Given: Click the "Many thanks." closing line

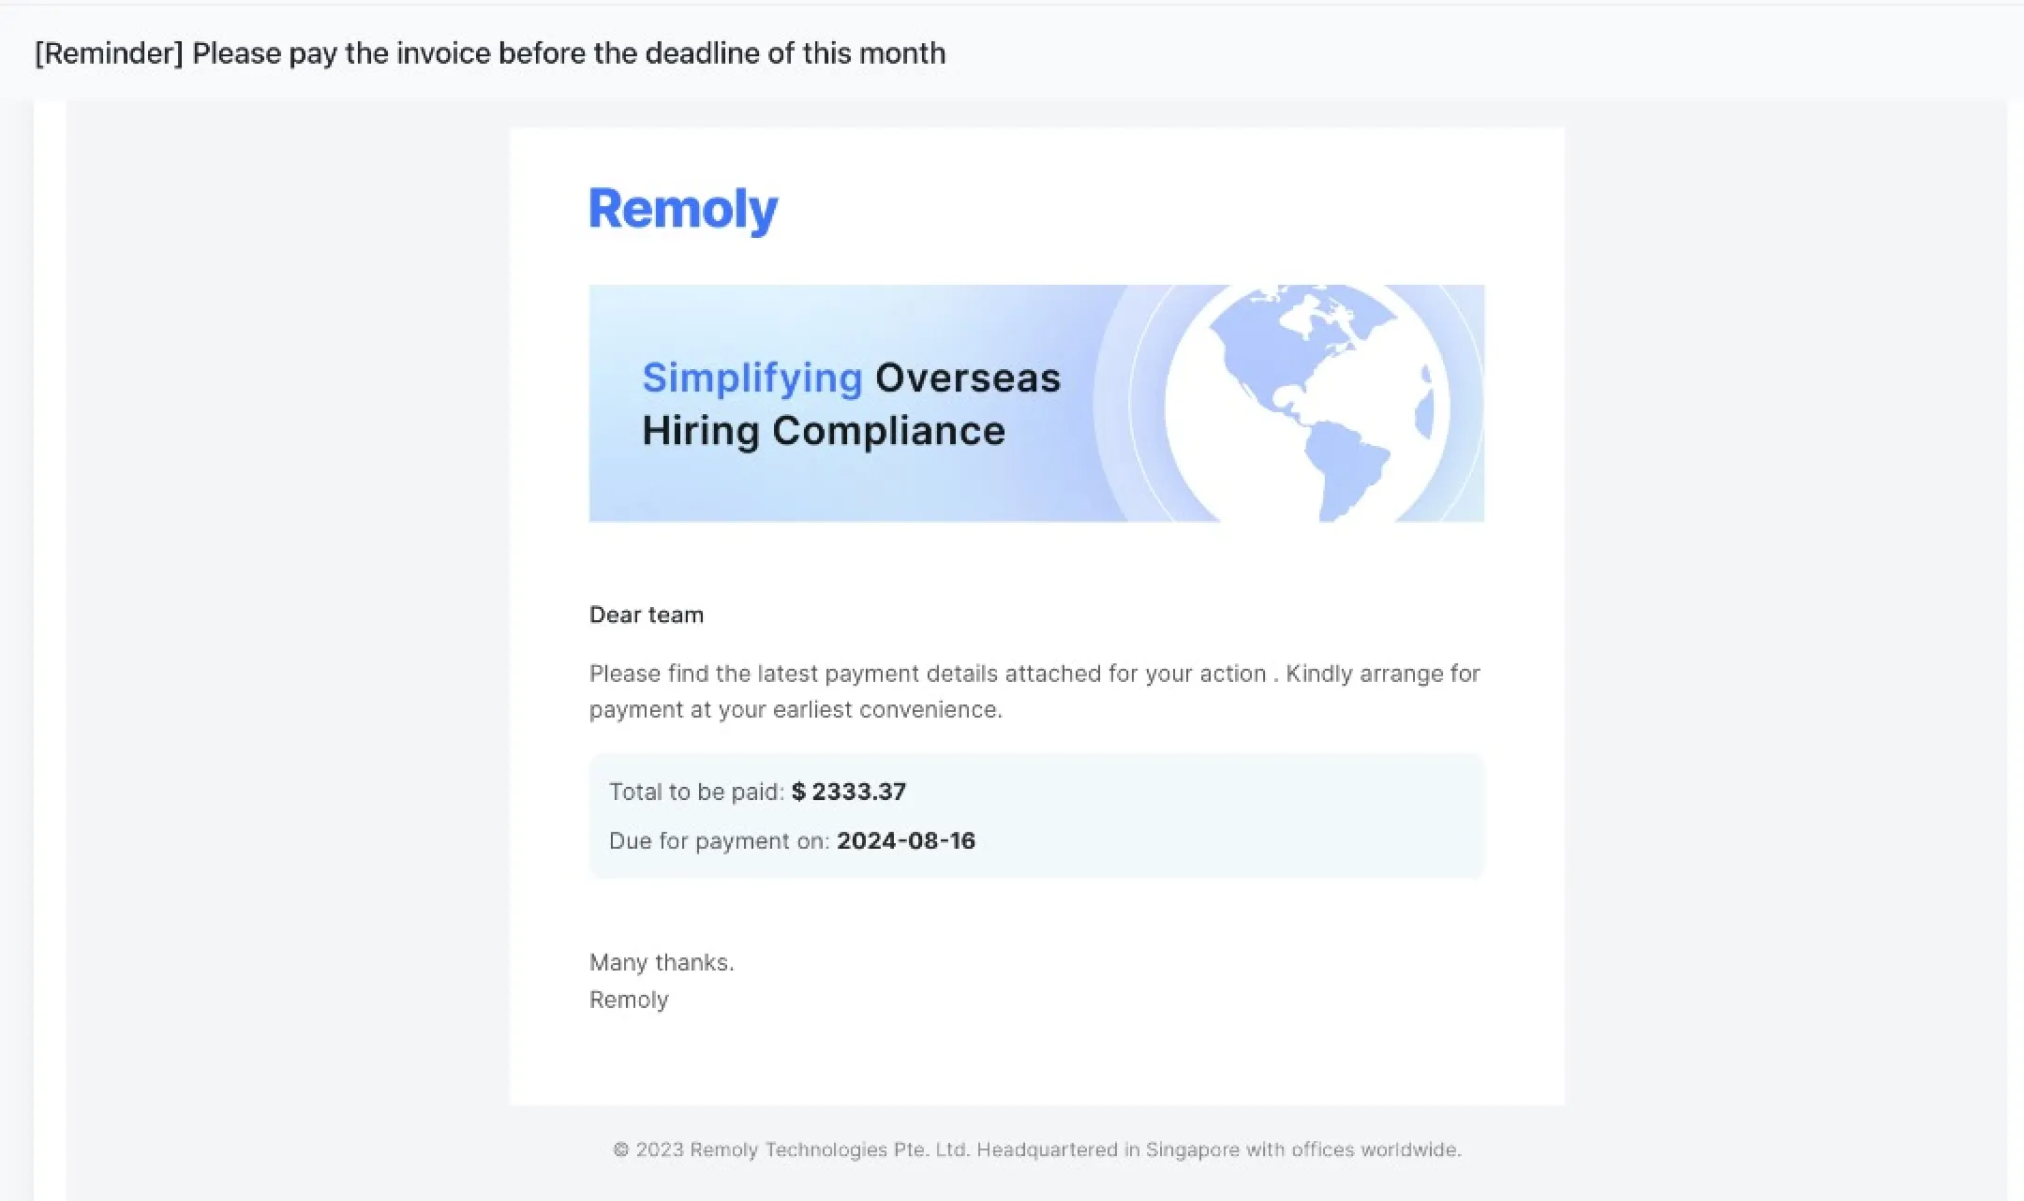Looking at the screenshot, I should 662,962.
